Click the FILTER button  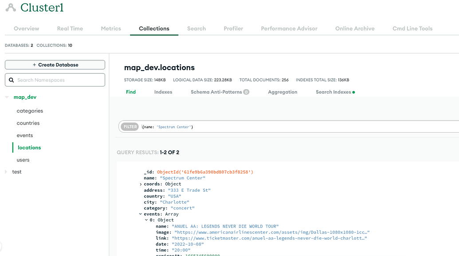click(x=130, y=127)
